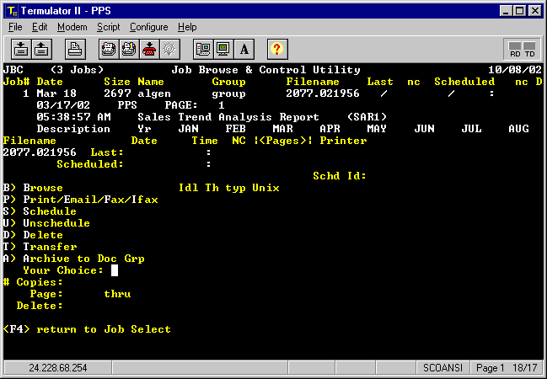Click the 'Page:' label near thru
The width and height of the screenshot is (547, 379).
(46, 294)
